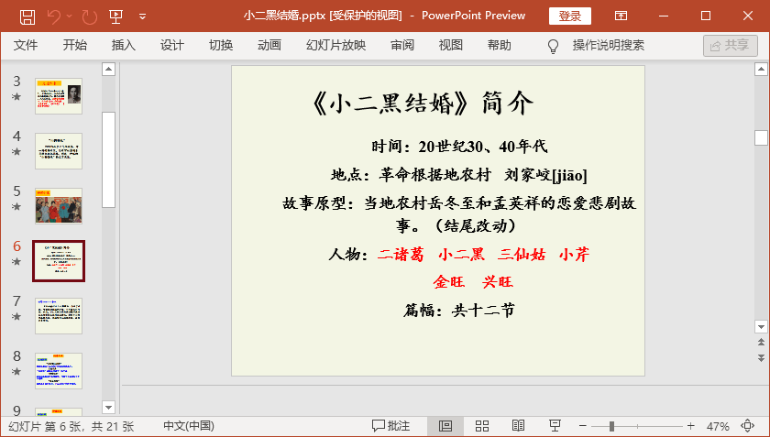Select slide 7 thumbnail
This screenshot has height=437, width=770.
[59, 316]
